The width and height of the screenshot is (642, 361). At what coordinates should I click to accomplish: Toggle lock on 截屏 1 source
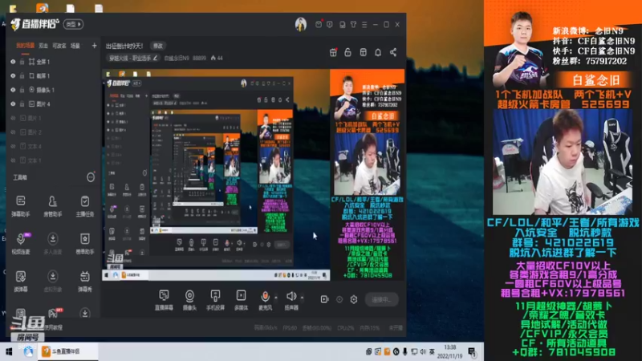pos(22,75)
